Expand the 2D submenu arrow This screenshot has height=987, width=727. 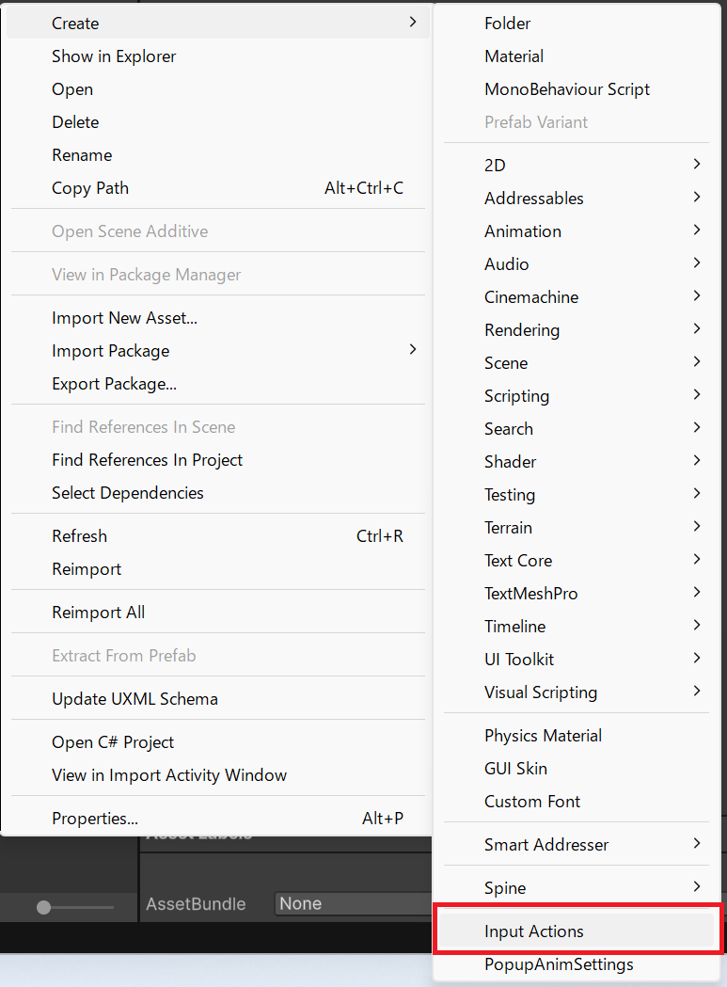pos(697,165)
